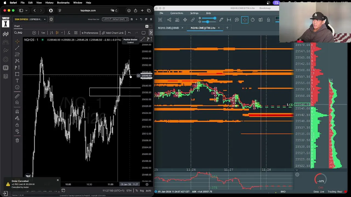
Task: Select the ruler measure tool
Action: 17,96
